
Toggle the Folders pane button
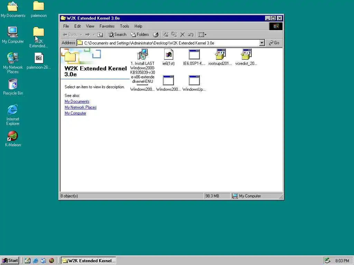click(x=140, y=35)
